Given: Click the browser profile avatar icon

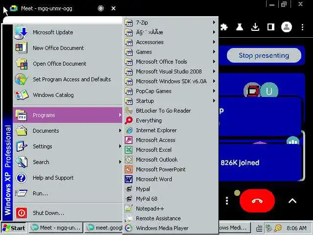Looking at the screenshot, I should tap(287, 27).
